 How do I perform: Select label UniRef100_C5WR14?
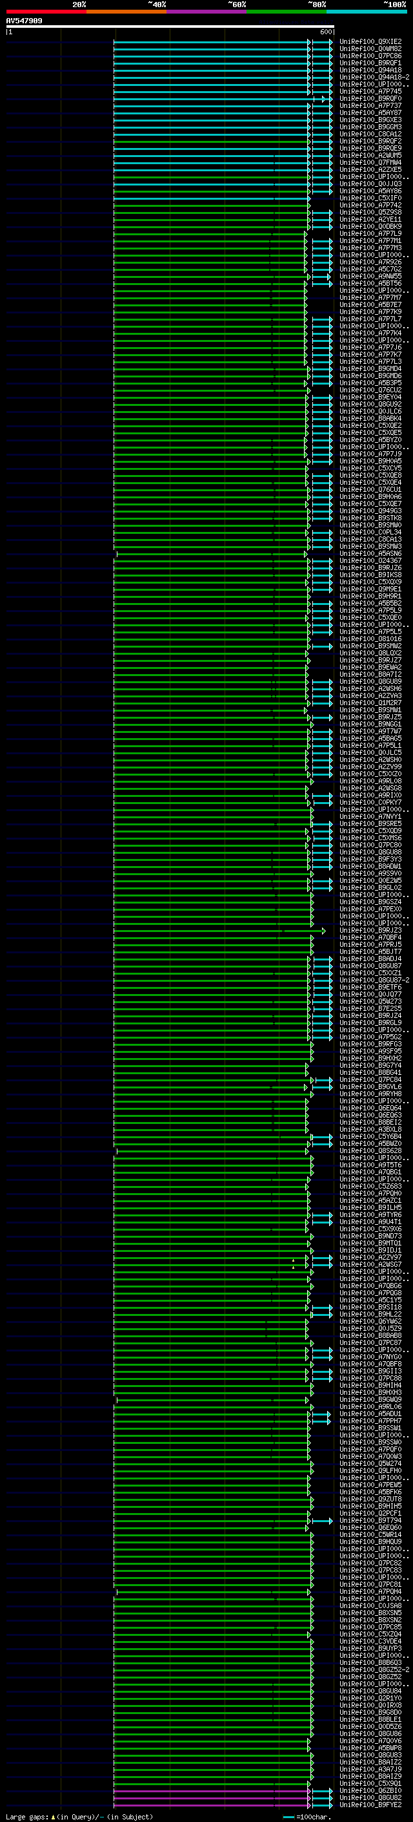370,1534
